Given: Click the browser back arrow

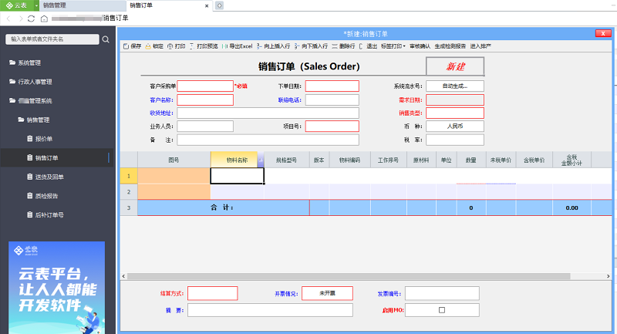Looking at the screenshot, I should pyautogui.click(x=8, y=19).
